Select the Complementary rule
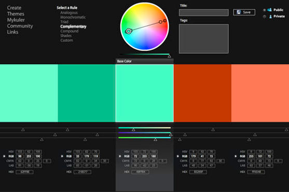The image size is (289, 192). [73, 26]
